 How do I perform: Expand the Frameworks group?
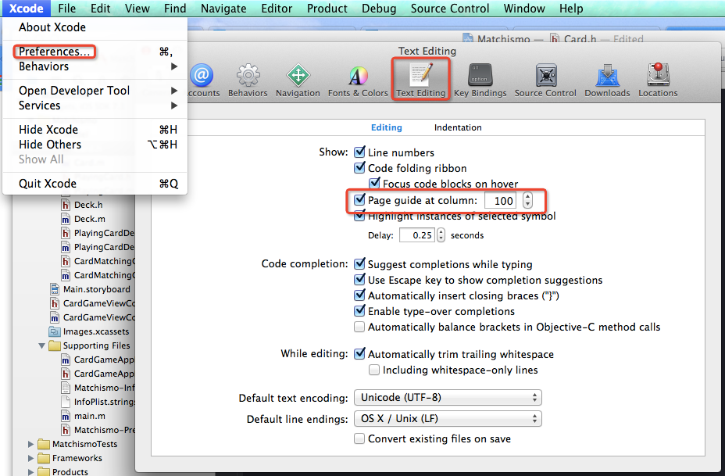pos(30,458)
